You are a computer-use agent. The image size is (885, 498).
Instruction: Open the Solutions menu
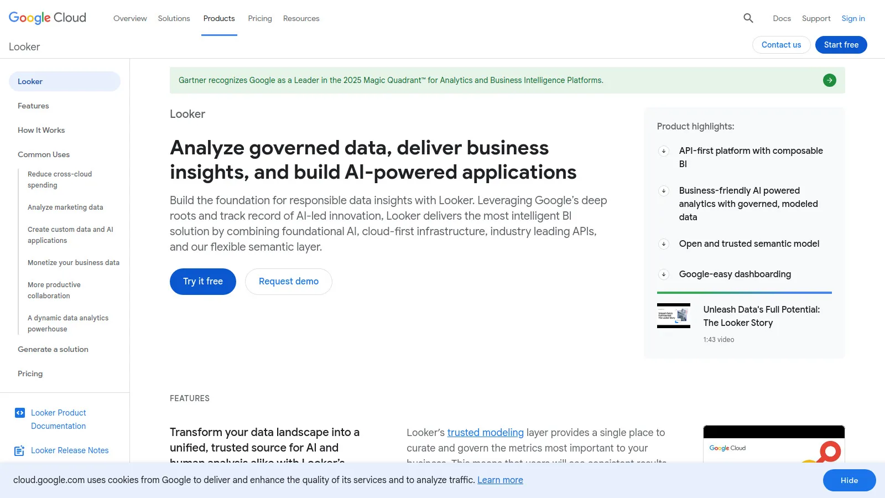tap(174, 18)
